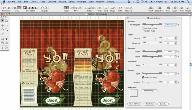Select the T text tool in floating toolbox
The height and width of the screenshot is (110, 192).
point(6,39)
